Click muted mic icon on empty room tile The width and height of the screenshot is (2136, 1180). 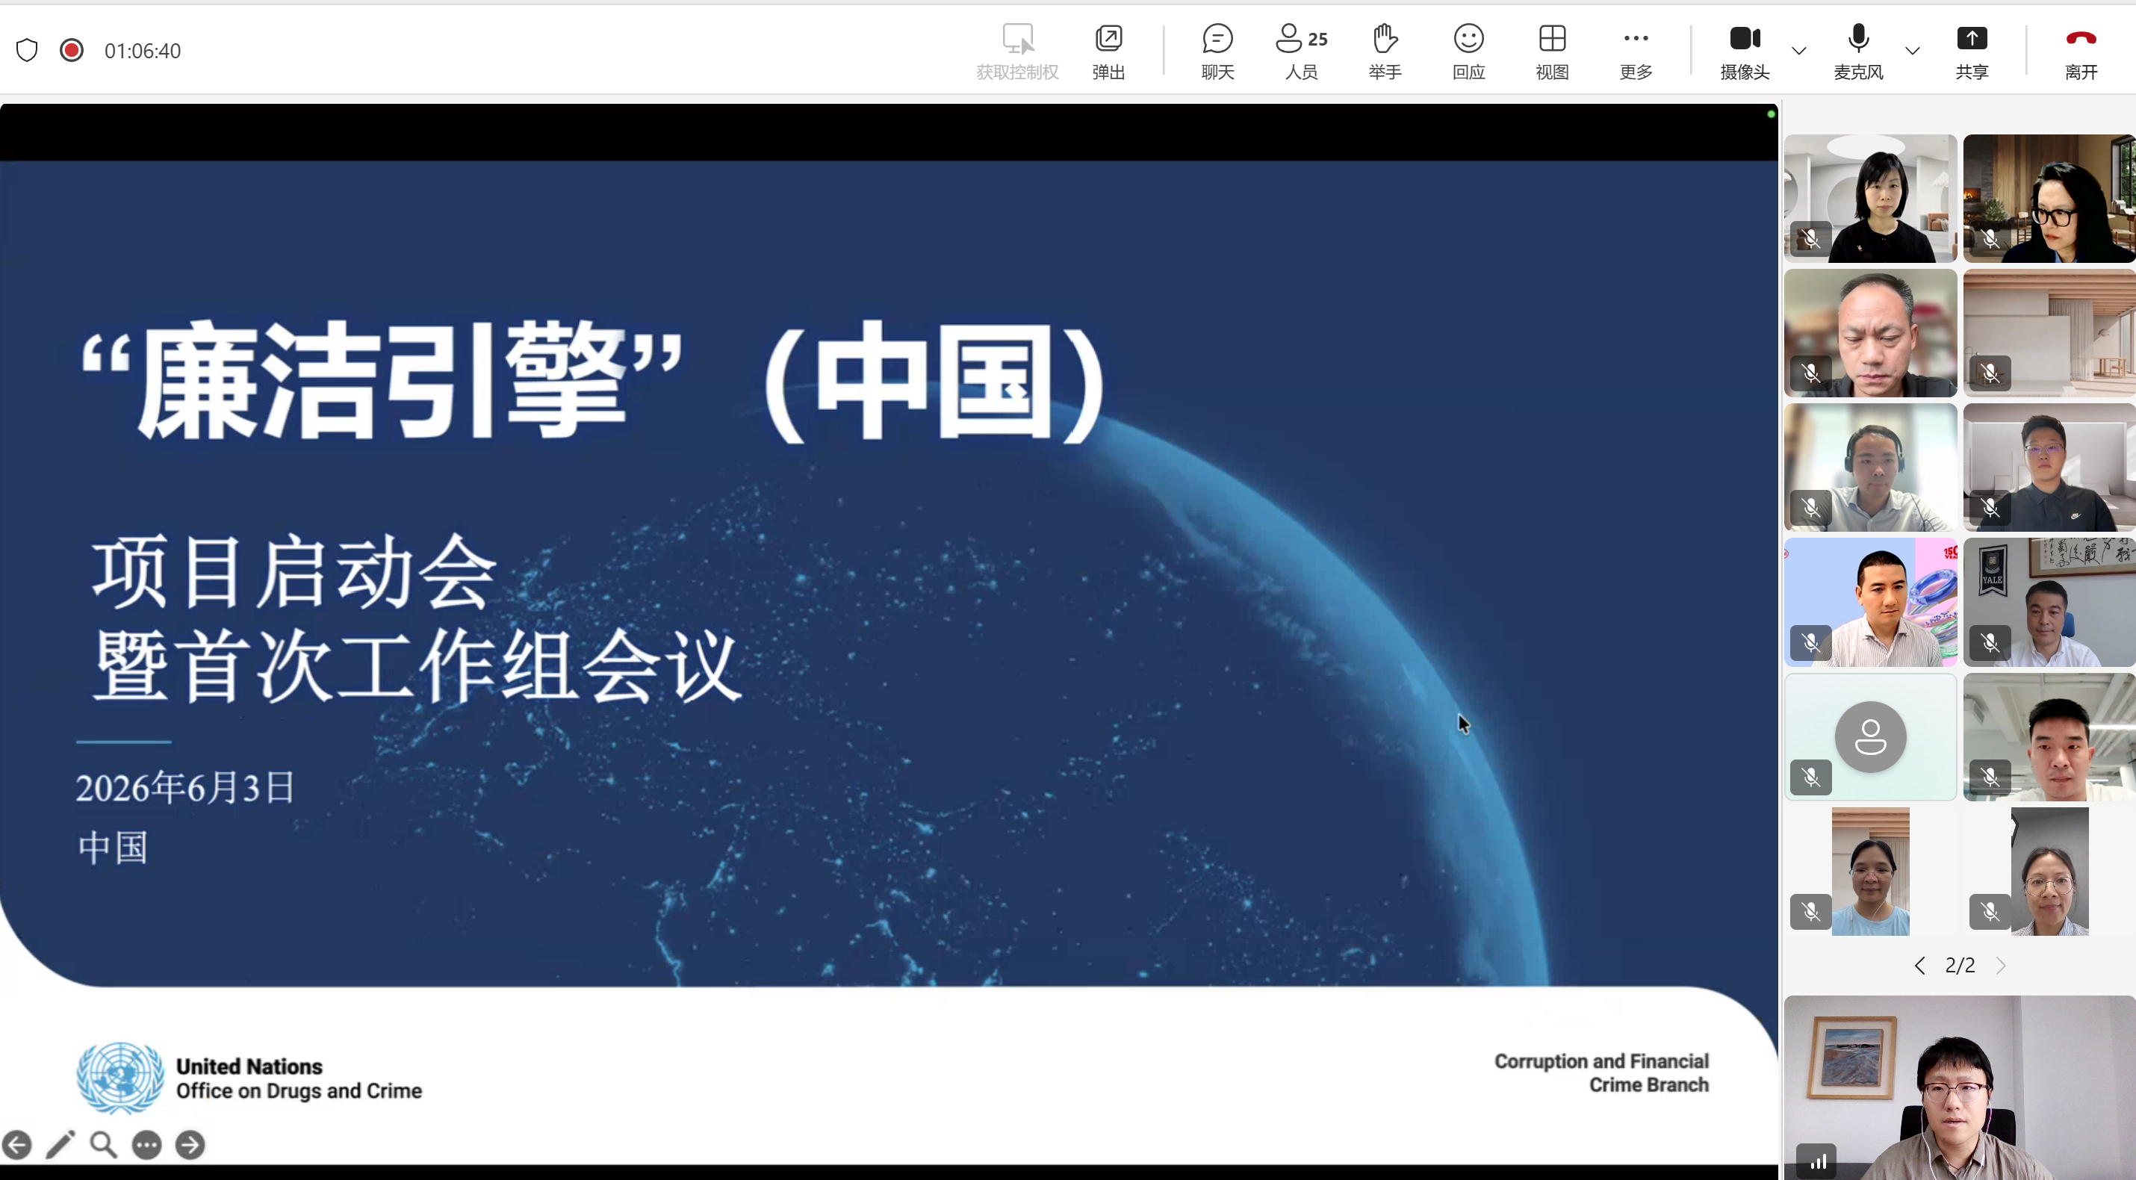[x=1990, y=373]
